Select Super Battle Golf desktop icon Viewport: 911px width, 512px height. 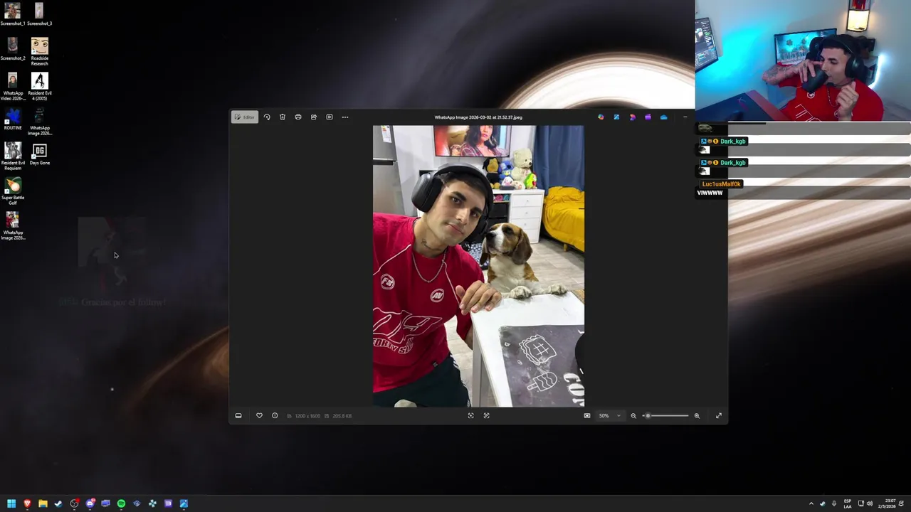[x=13, y=191]
